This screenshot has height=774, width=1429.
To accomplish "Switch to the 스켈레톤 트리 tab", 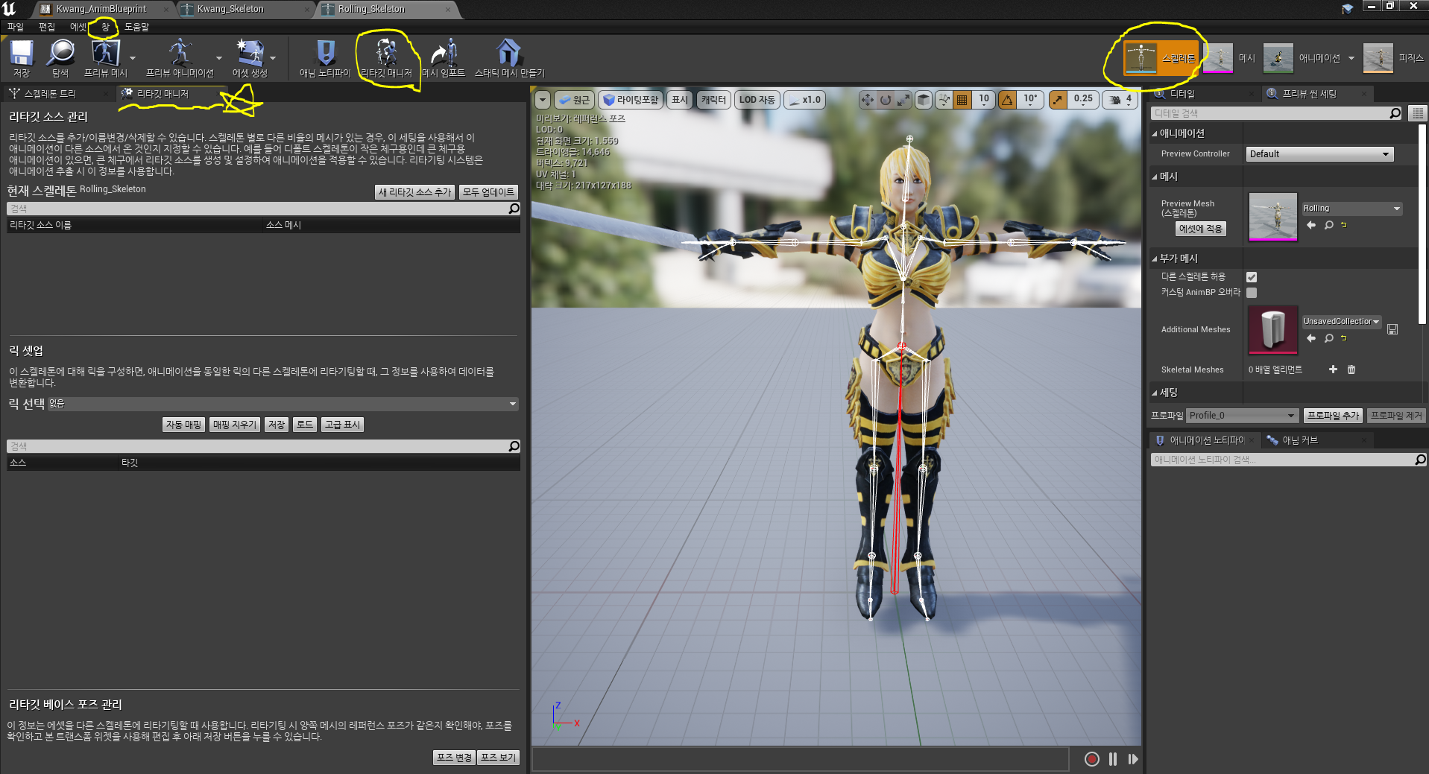I will (50, 94).
